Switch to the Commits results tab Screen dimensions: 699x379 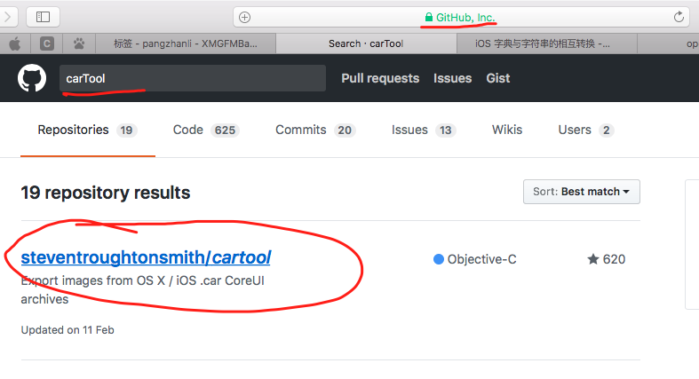pos(315,130)
